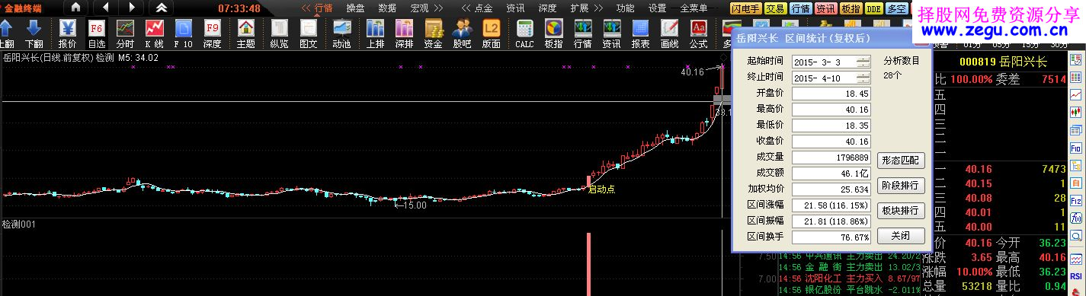Viewport: 1086px width, 296px height.
Task: Launch the CALC calculator icon
Action: click(524, 33)
